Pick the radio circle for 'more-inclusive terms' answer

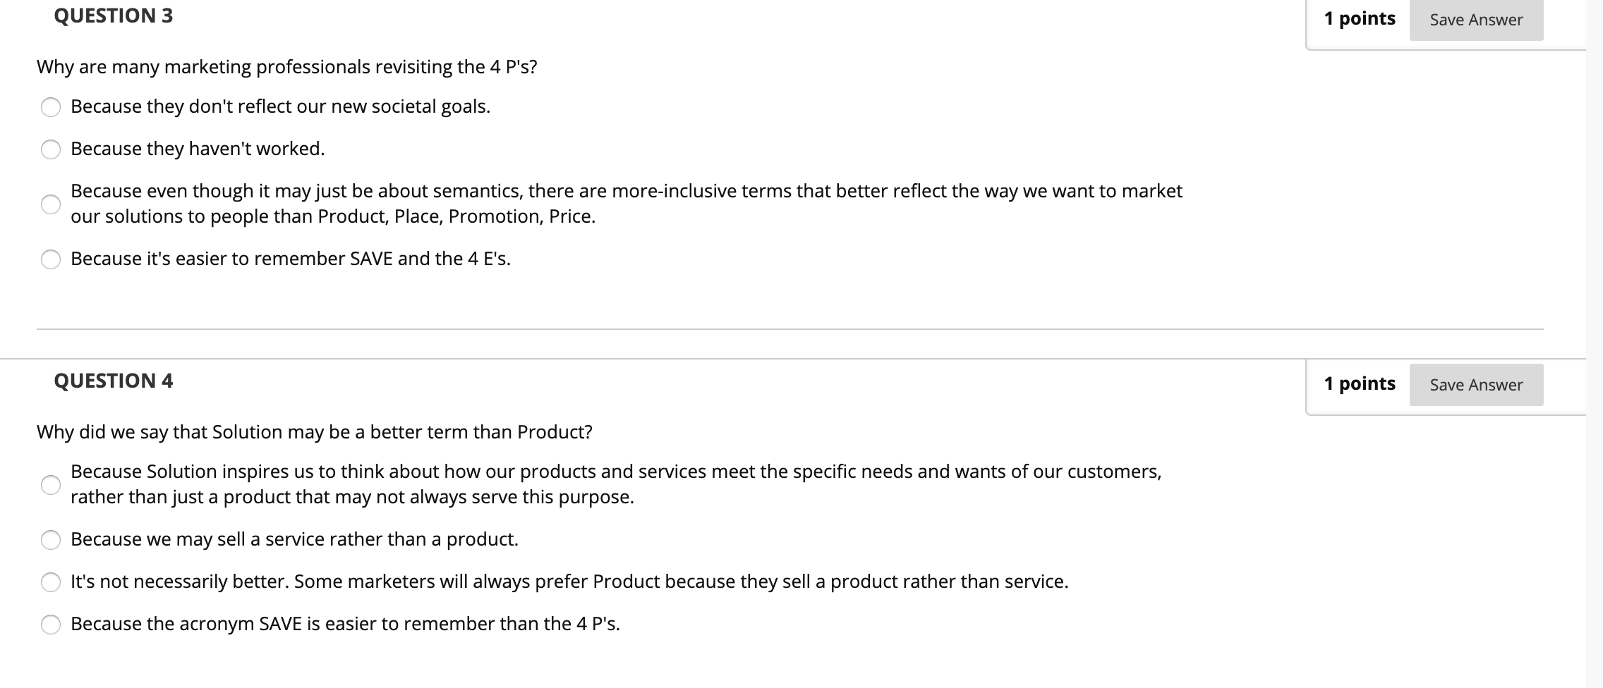click(50, 204)
